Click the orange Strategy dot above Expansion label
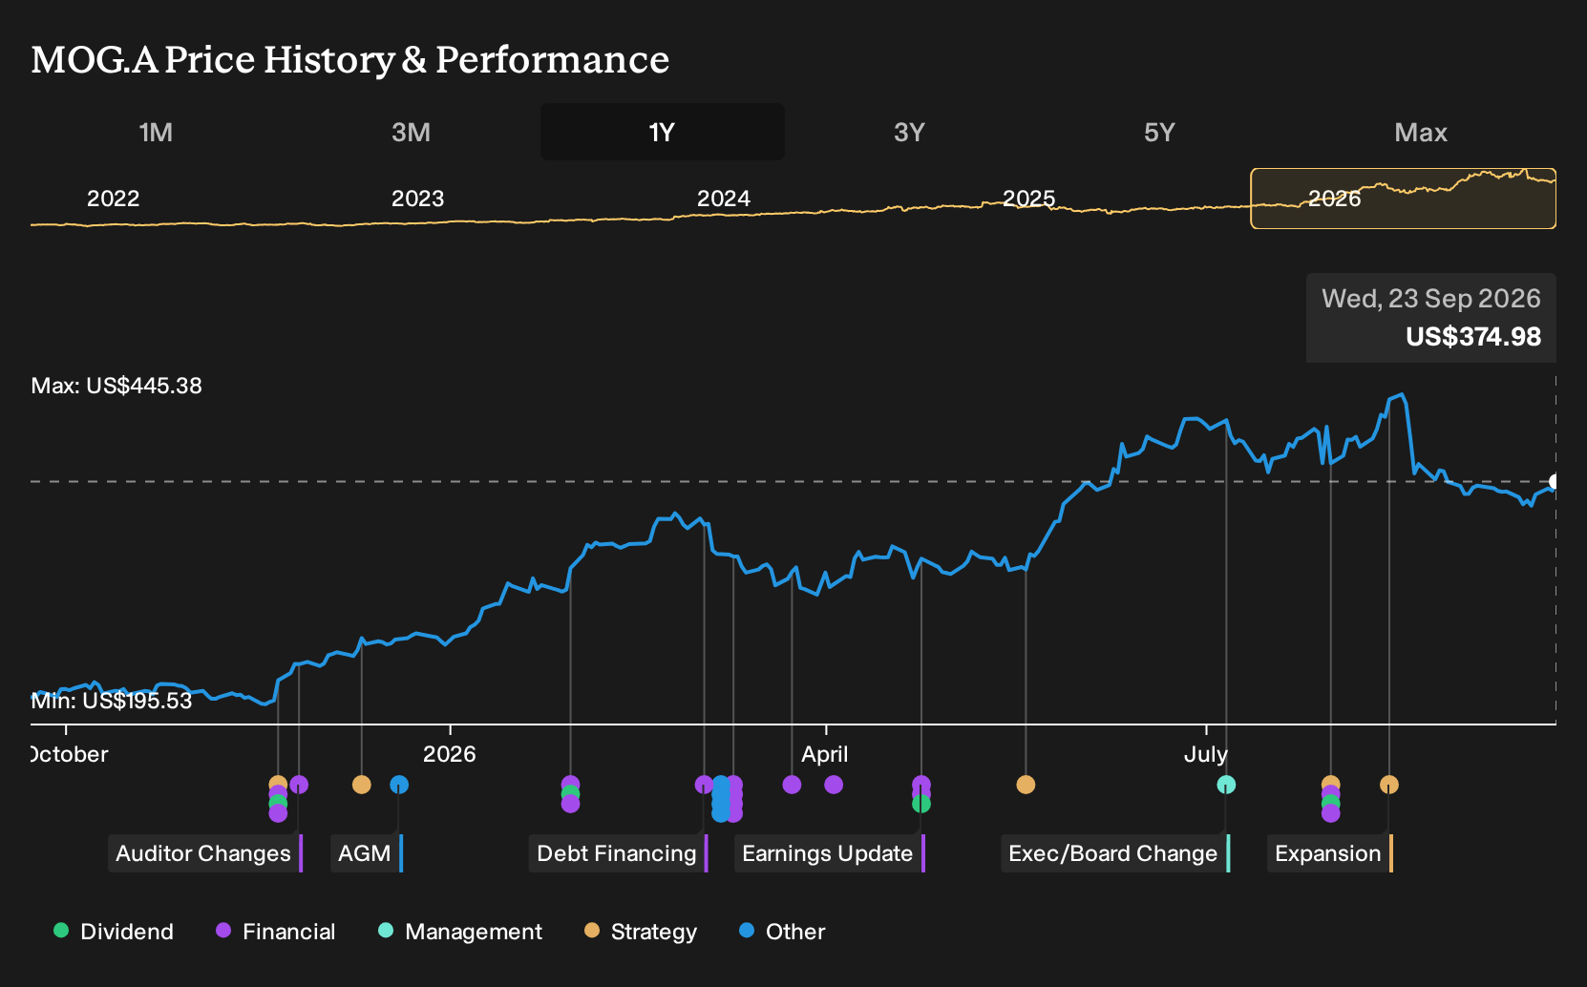1587x987 pixels. pyautogui.click(x=1389, y=785)
